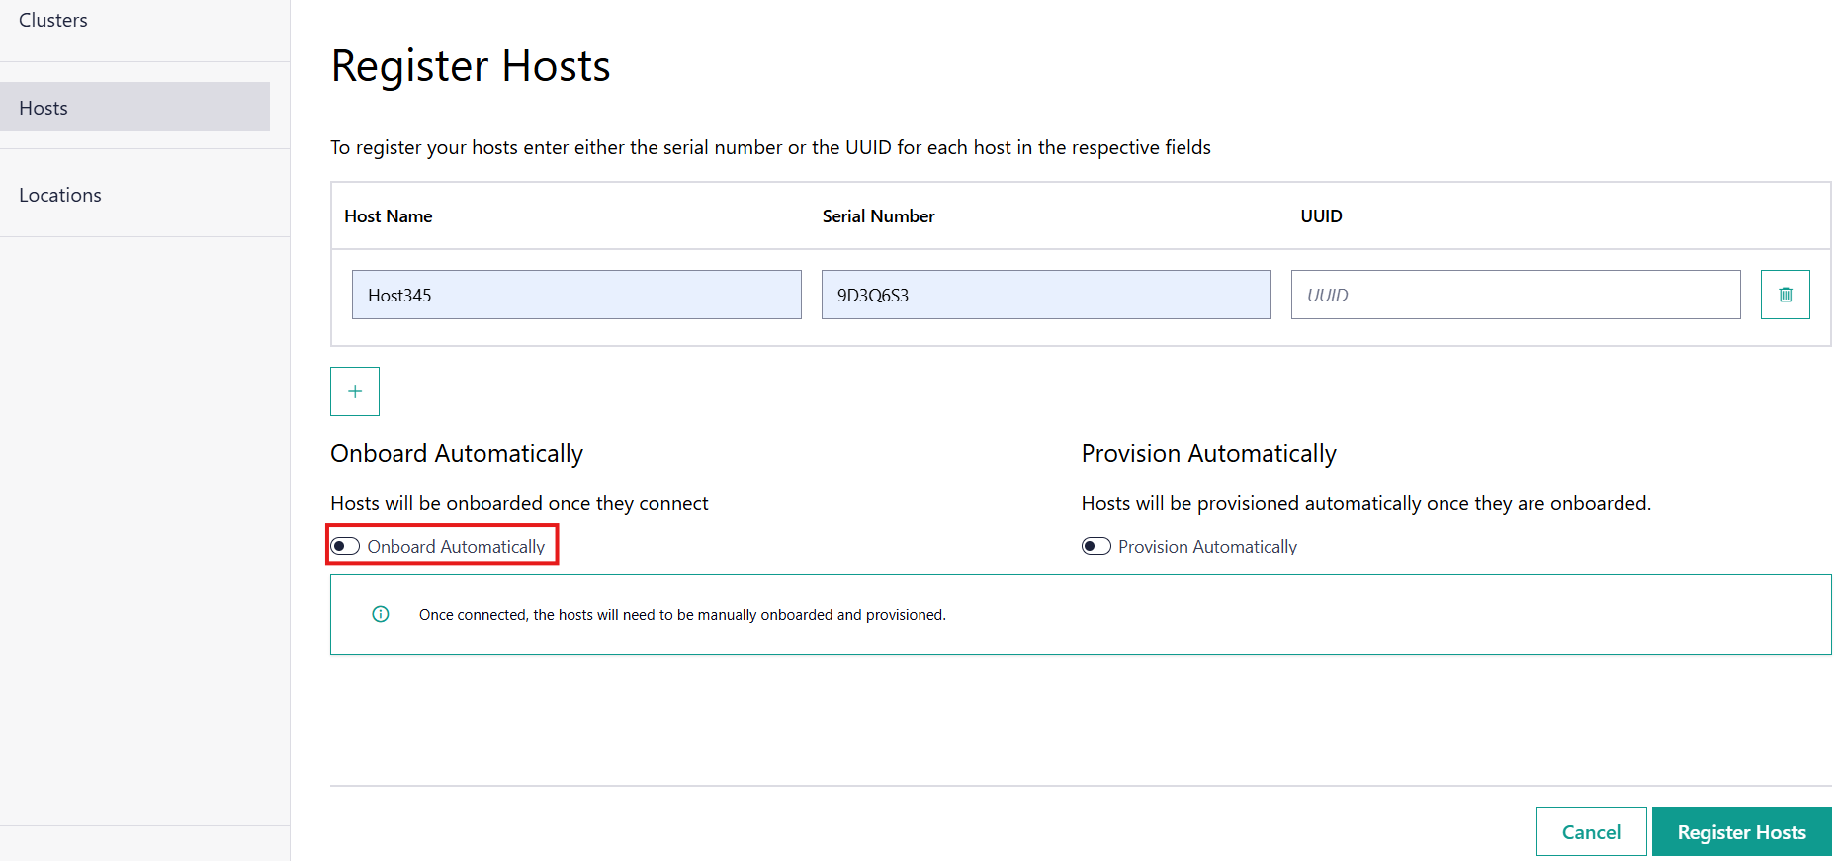Add another host row with plus button
This screenshot has height=861, width=1840.
355,391
